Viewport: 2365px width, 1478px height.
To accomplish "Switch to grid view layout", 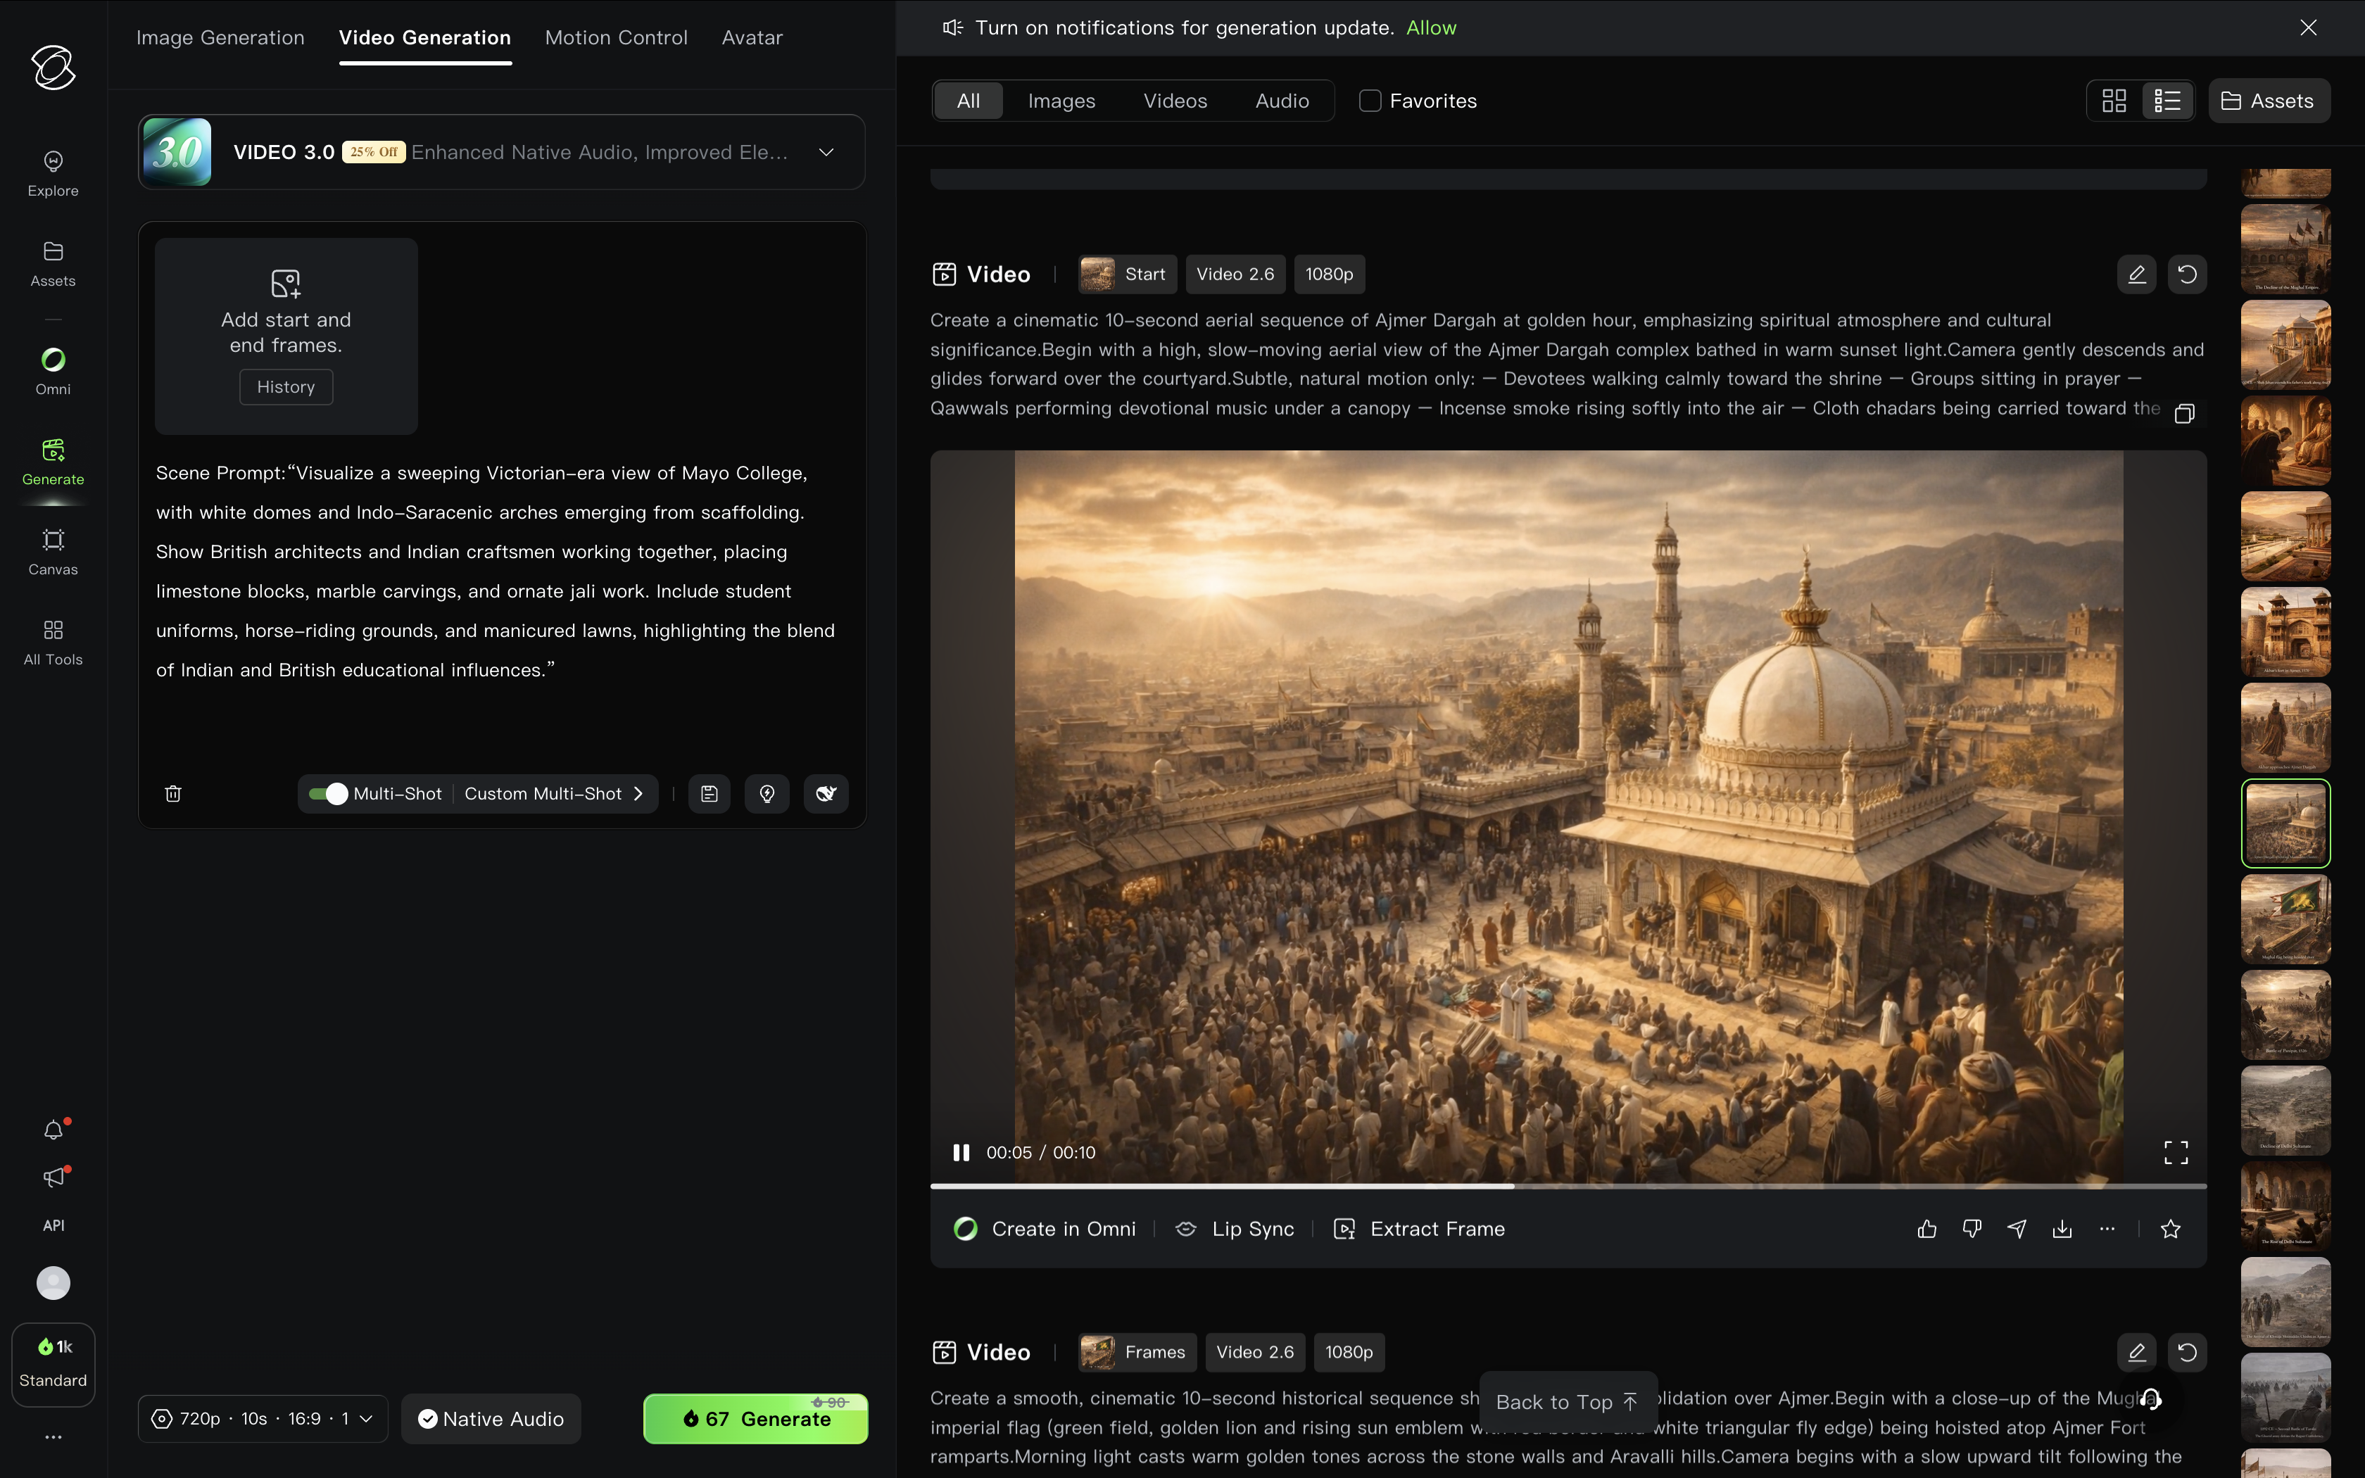I will coord(2114,101).
